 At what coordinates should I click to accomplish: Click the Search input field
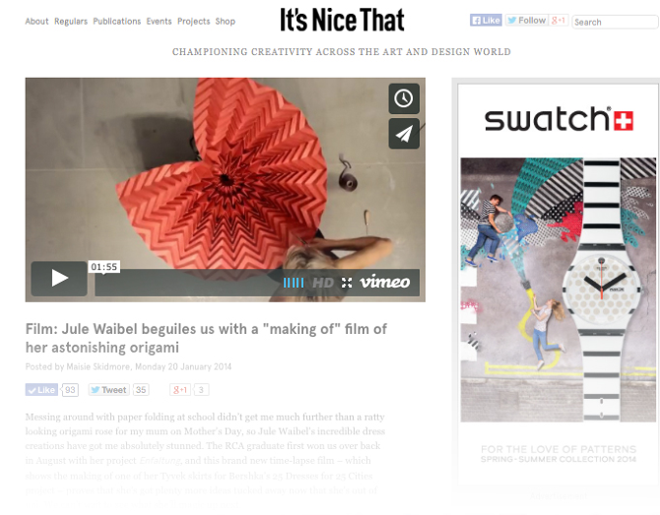click(x=615, y=22)
